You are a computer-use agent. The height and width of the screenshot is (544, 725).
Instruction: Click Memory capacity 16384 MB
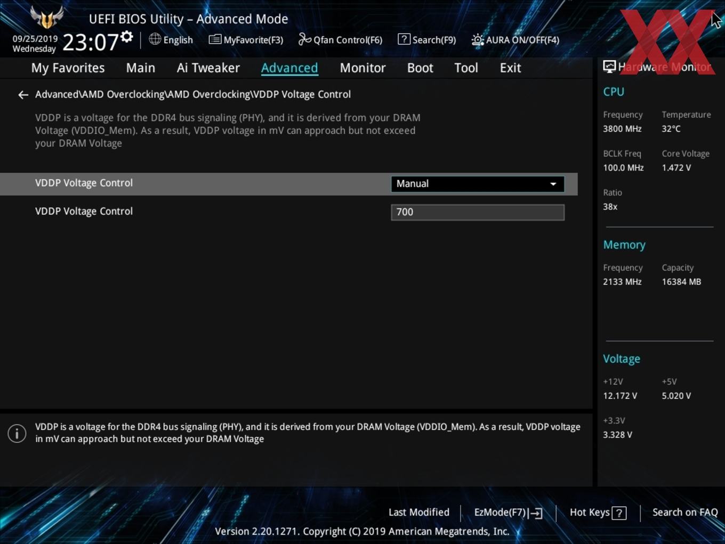coord(681,282)
